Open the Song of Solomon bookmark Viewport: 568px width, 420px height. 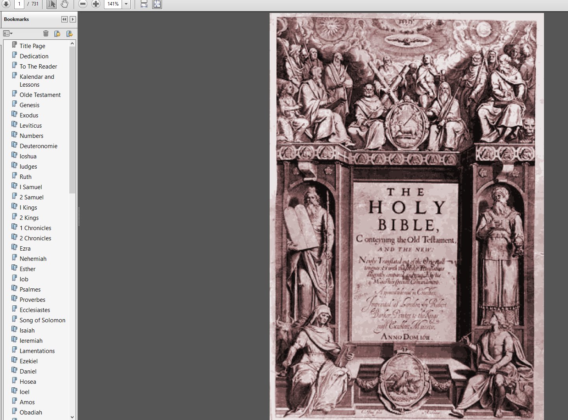tap(43, 320)
